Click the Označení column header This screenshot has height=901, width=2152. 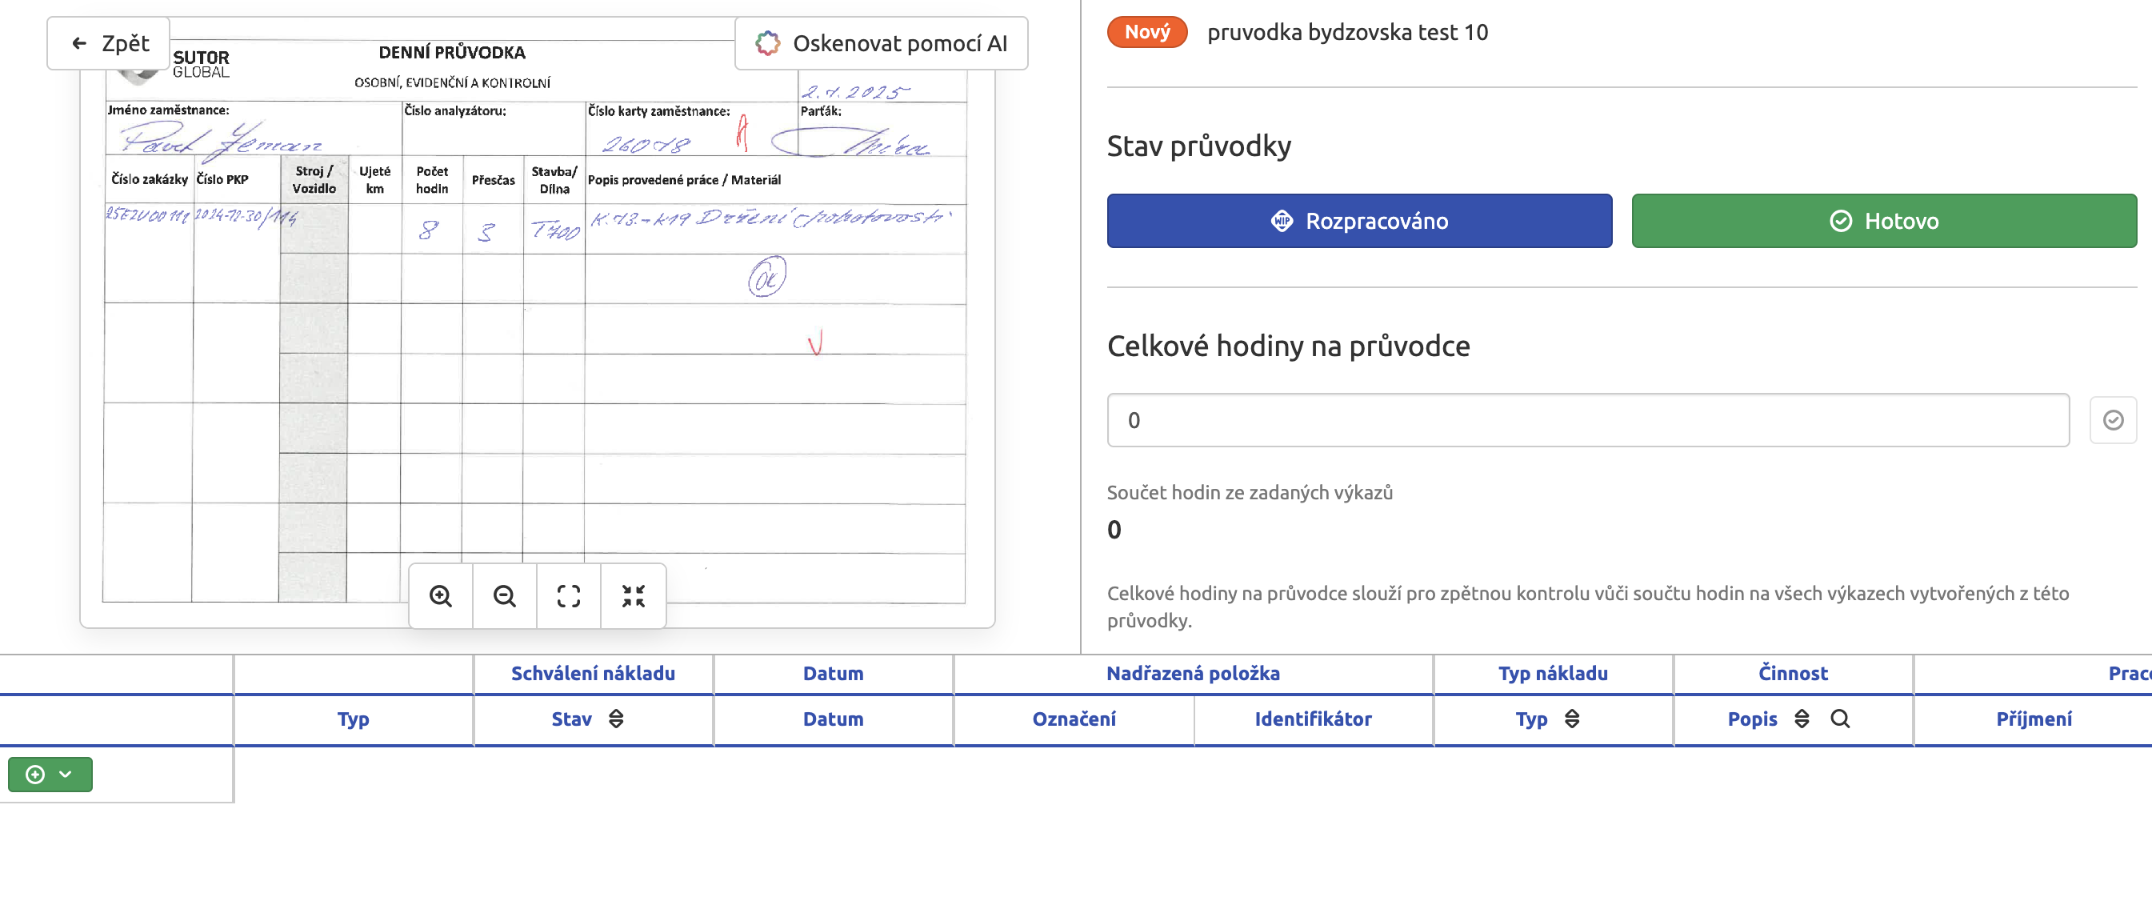tap(1074, 719)
